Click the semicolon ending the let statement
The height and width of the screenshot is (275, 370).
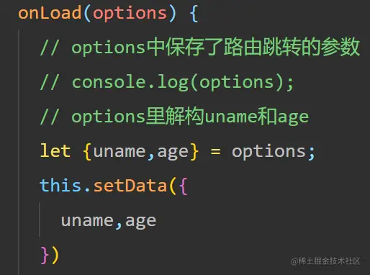point(311,153)
